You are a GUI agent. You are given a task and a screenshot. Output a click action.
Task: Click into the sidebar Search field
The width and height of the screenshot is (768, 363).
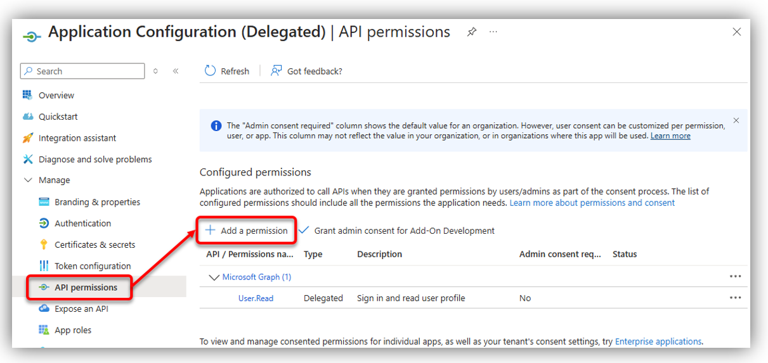82,71
